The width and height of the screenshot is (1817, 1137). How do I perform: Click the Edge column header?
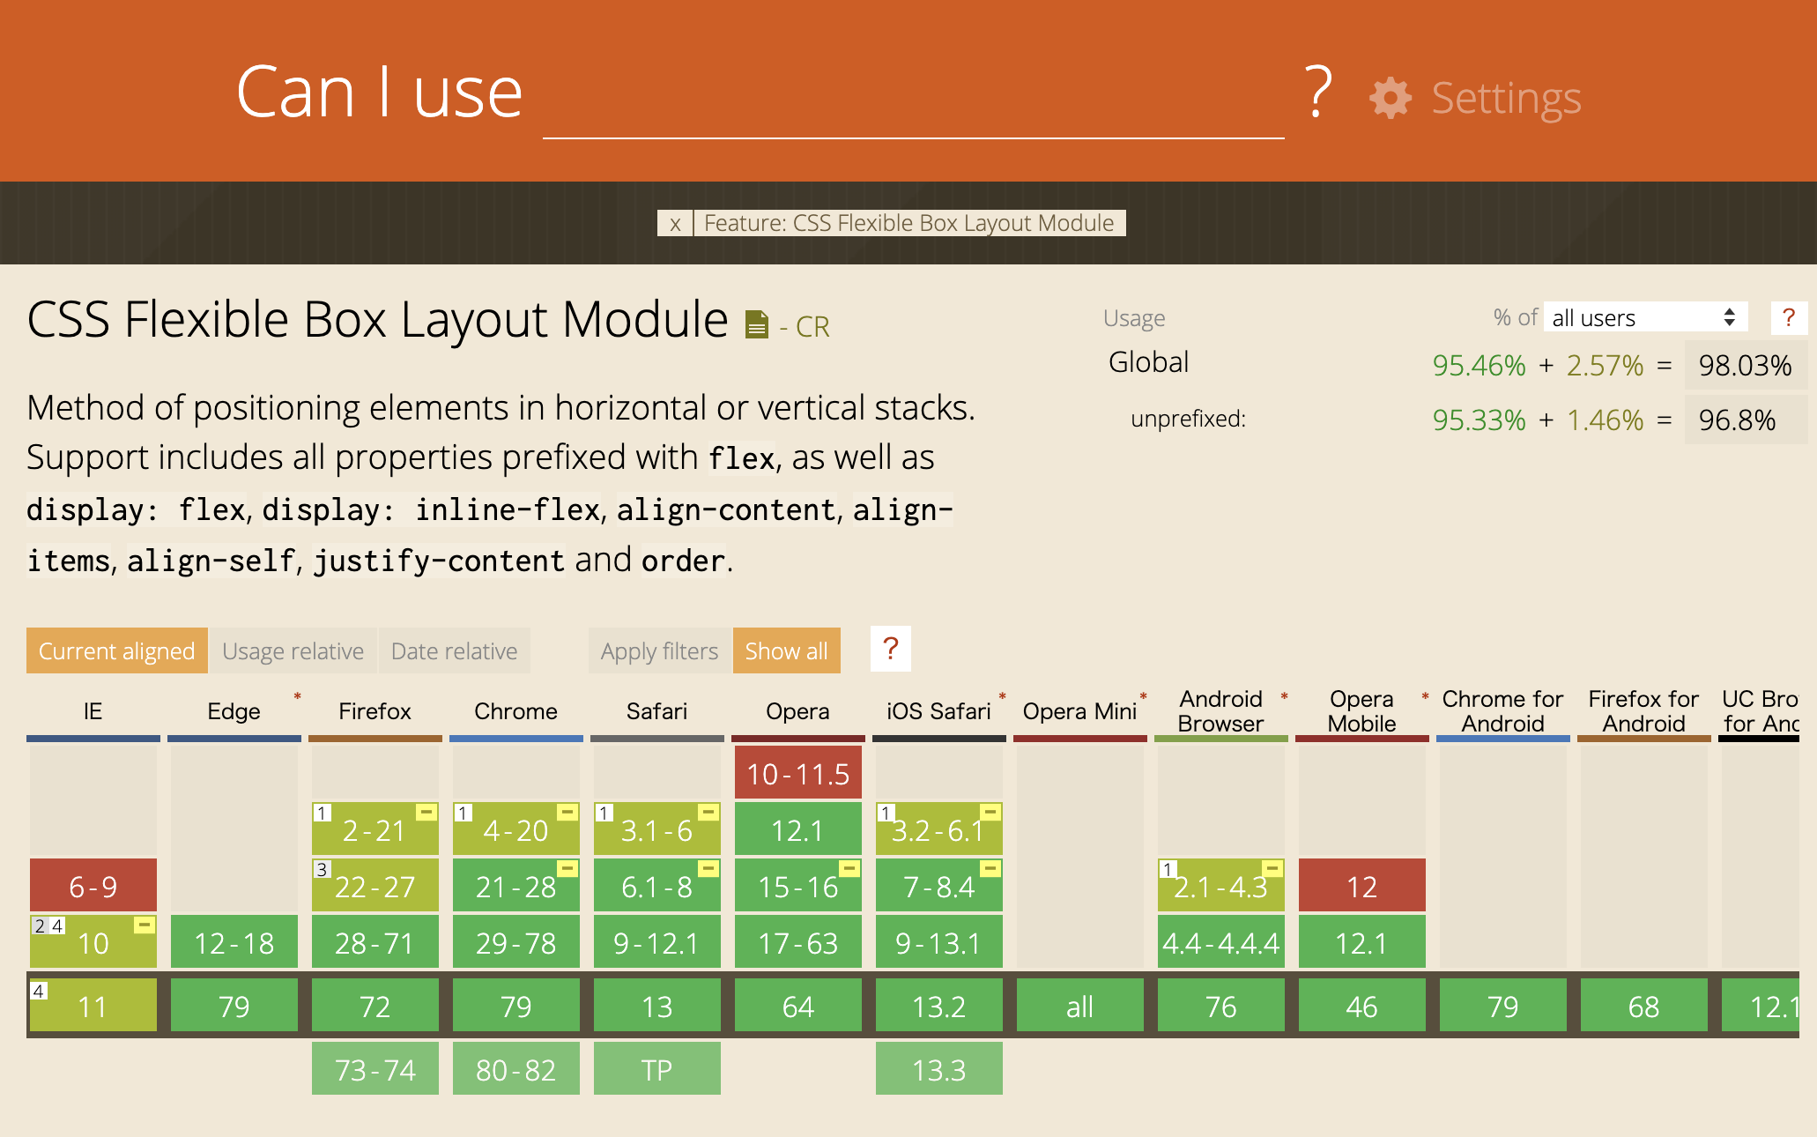[x=234, y=711]
